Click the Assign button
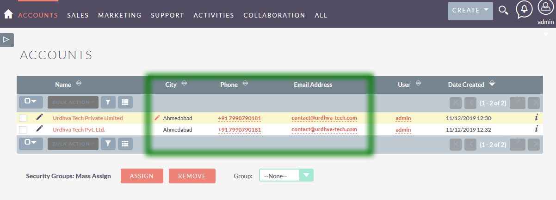Image resolution: width=556 pixels, height=200 pixels. pos(142,176)
